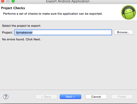
Task: Click the 'Select the project to export:' label
Action: pos(22,26)
